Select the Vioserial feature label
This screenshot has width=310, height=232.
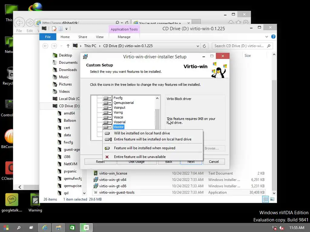[x=119, y=122]
